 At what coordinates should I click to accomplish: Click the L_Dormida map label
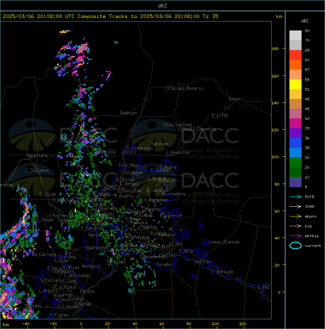[222, 272]
